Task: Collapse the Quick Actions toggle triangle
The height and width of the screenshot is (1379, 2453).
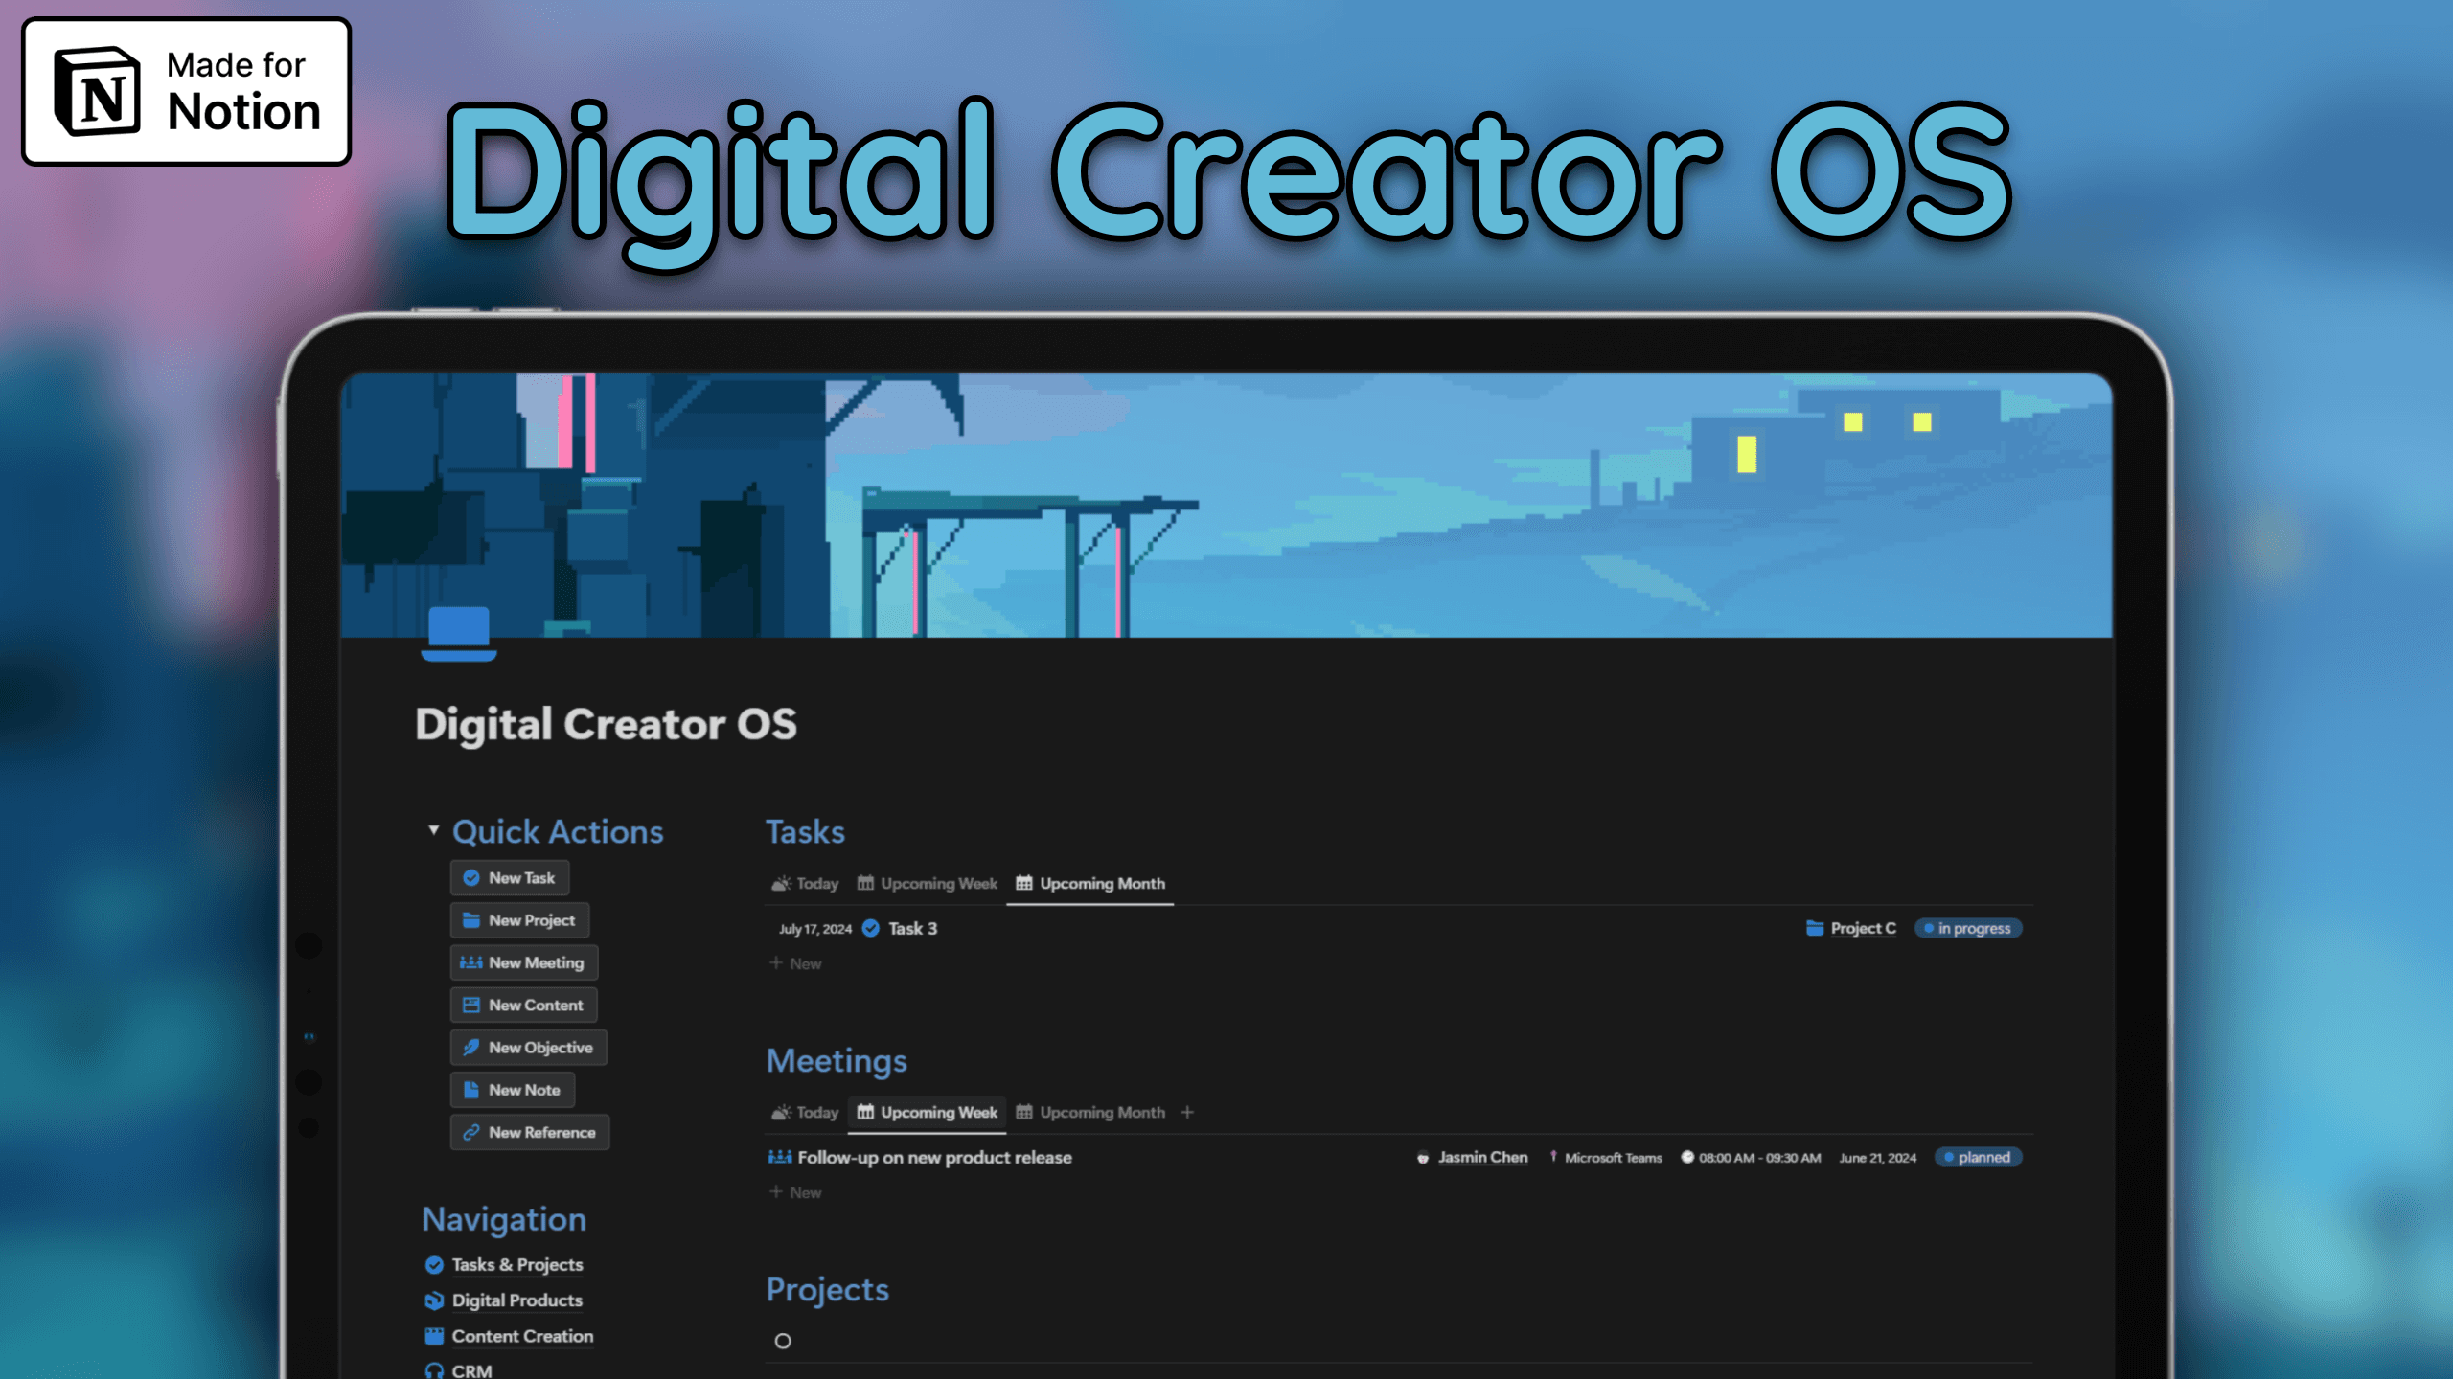Action: (434, 829)
